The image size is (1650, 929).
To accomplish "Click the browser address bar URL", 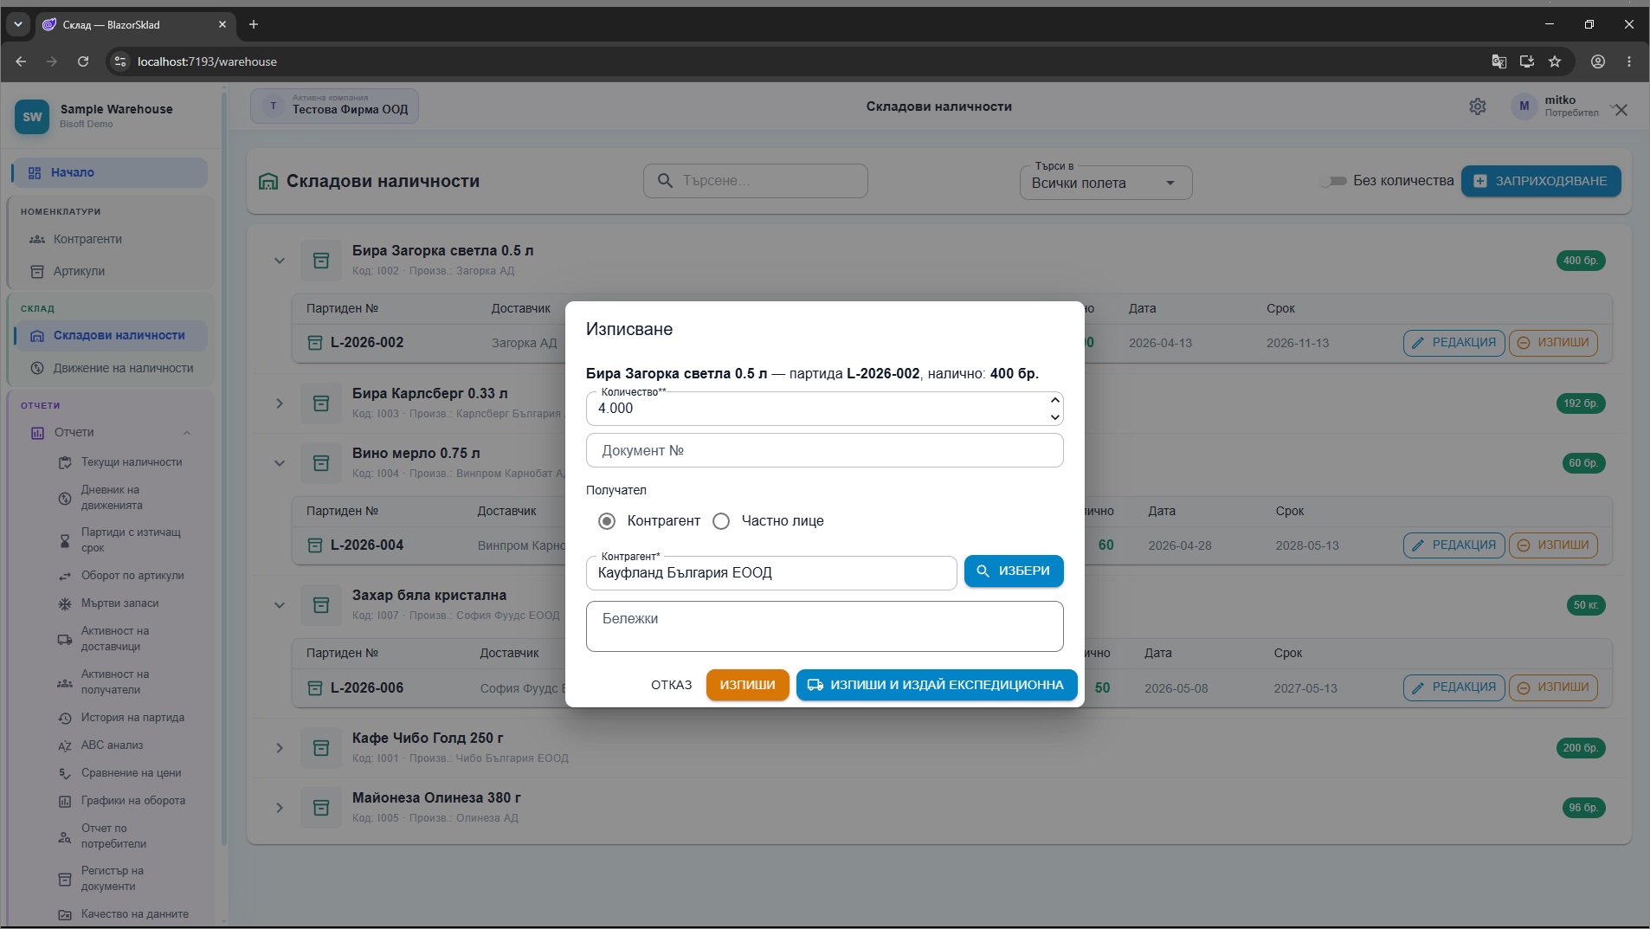I will [x=207, y=61].
